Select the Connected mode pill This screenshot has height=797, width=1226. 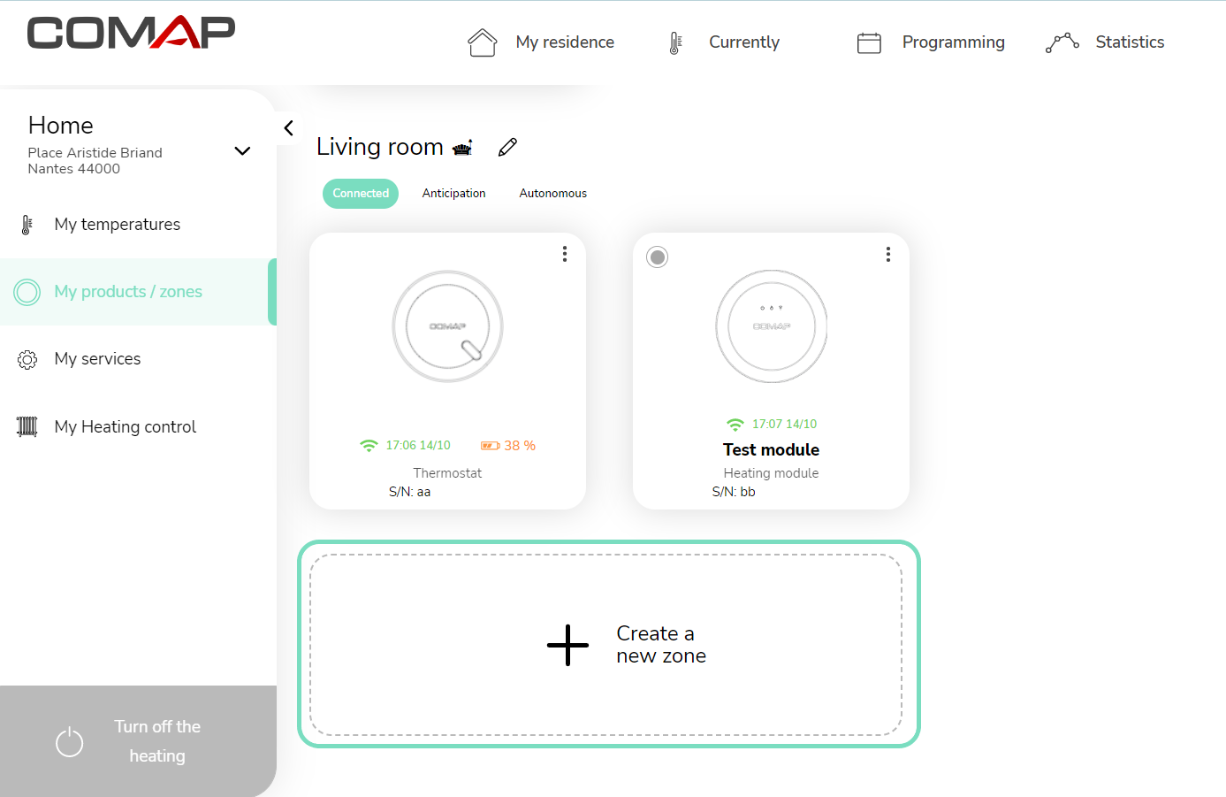click(x=361, y=194)
